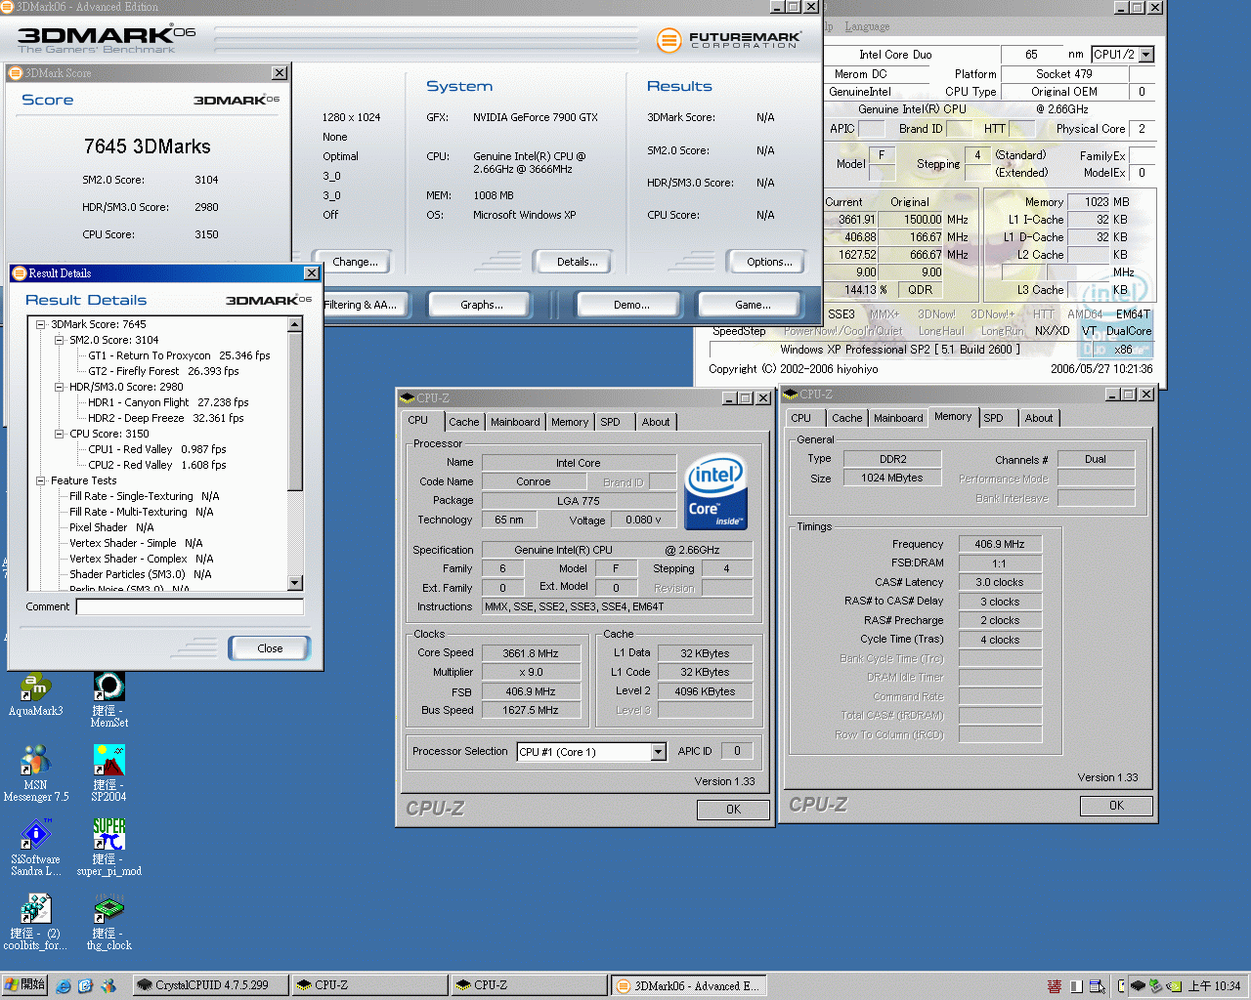Collapse the 3DMark Score: 7645 tree node
Image resolution: width=1251 pixels, height=1000 pixels.
(x=41, y=324)
